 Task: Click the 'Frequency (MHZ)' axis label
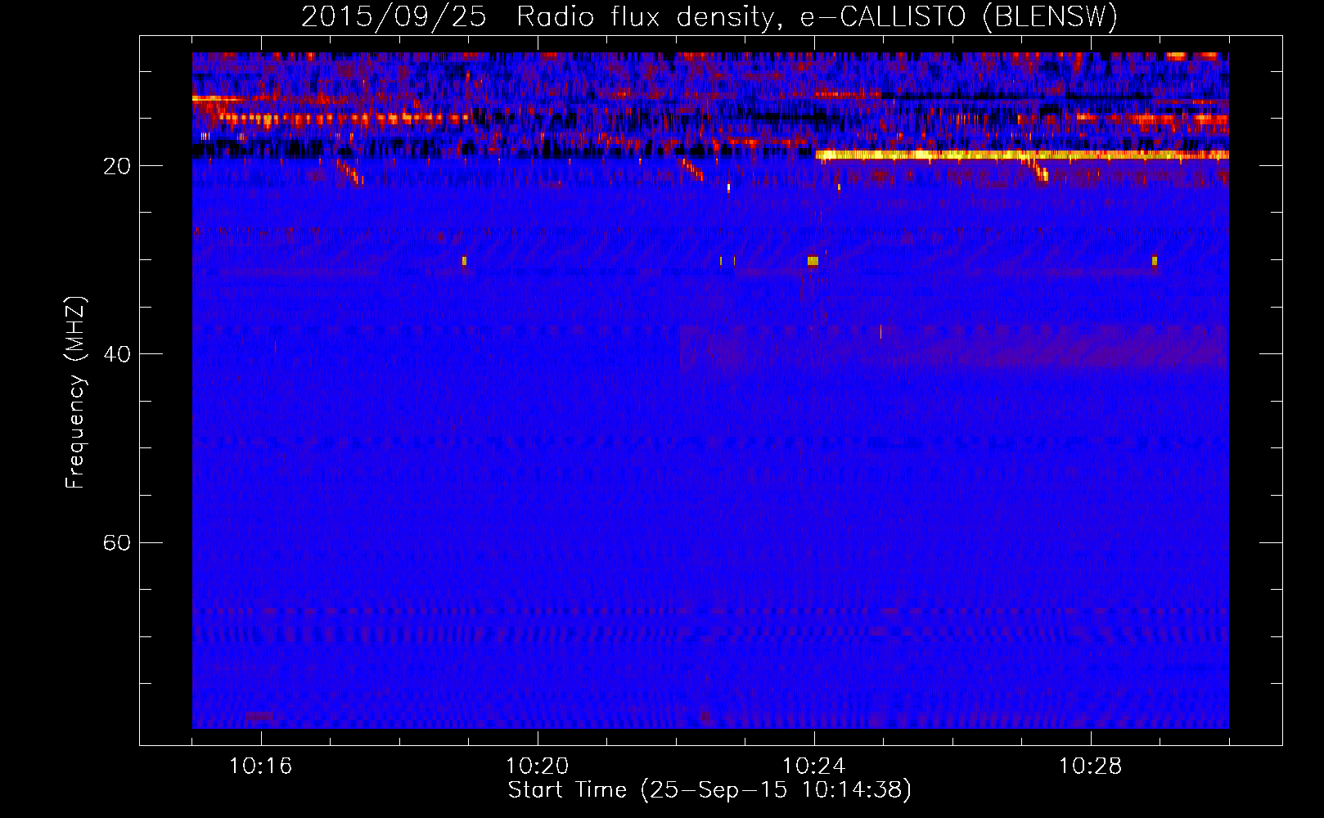pyautogui.click(x=74, y=393)
